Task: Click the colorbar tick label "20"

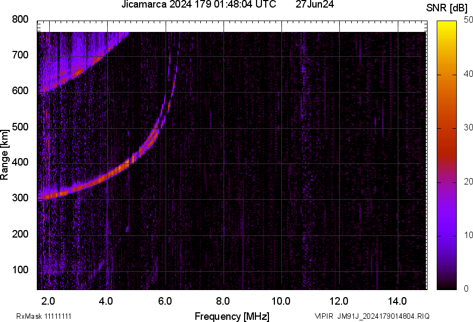Action: [x=468, y=181]
